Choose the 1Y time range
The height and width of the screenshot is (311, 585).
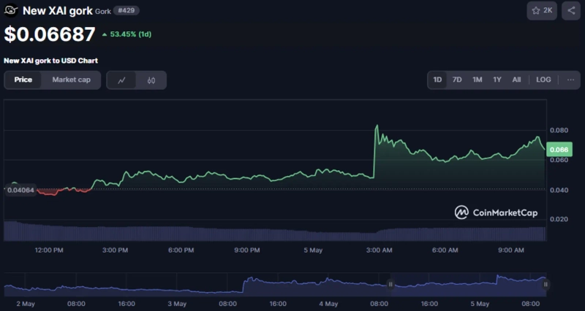point(497,80)
